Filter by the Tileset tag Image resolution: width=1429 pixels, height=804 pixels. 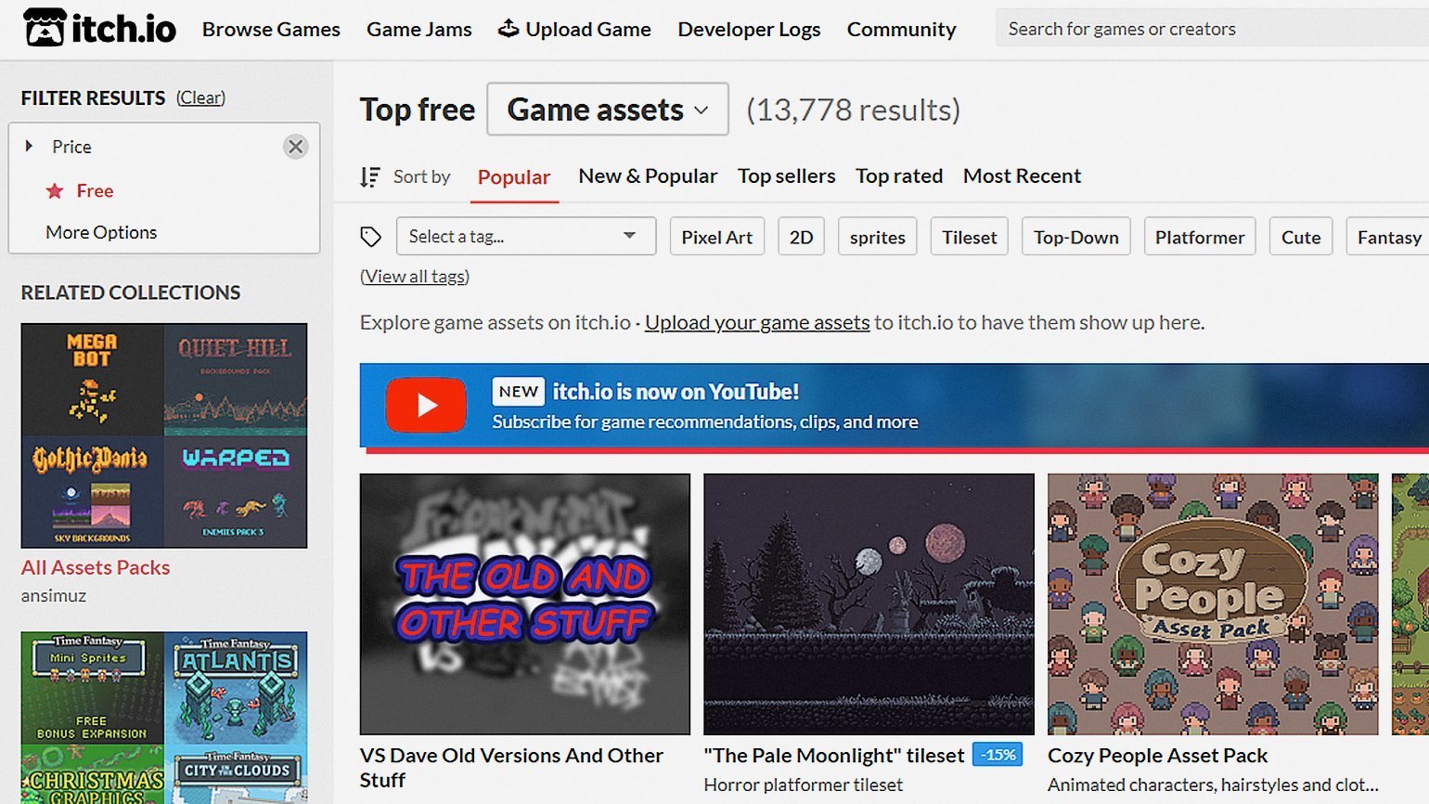click(970, 237)
